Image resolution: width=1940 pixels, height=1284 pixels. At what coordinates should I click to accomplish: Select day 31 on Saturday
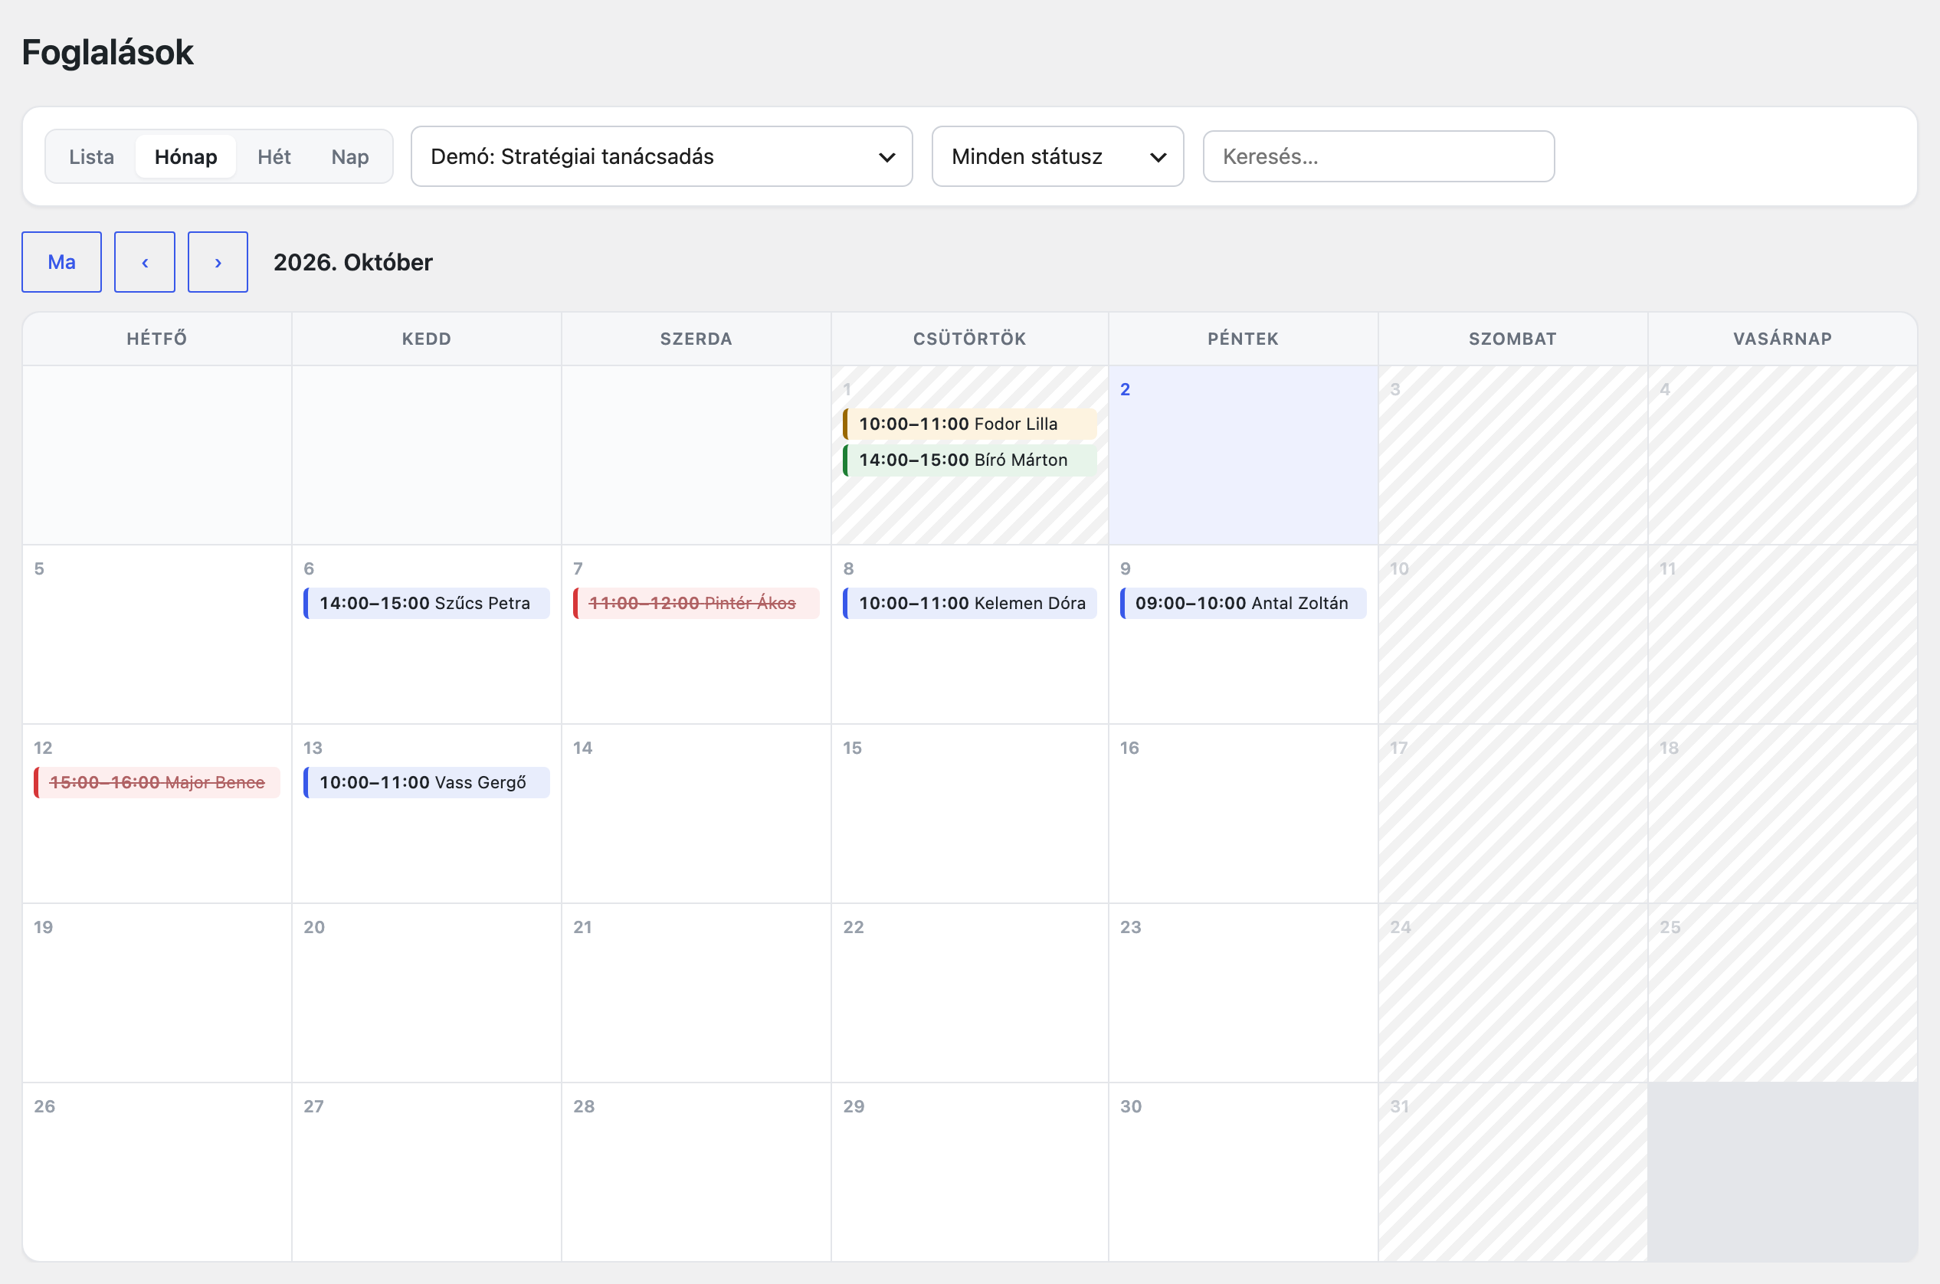point(1512,1172)
